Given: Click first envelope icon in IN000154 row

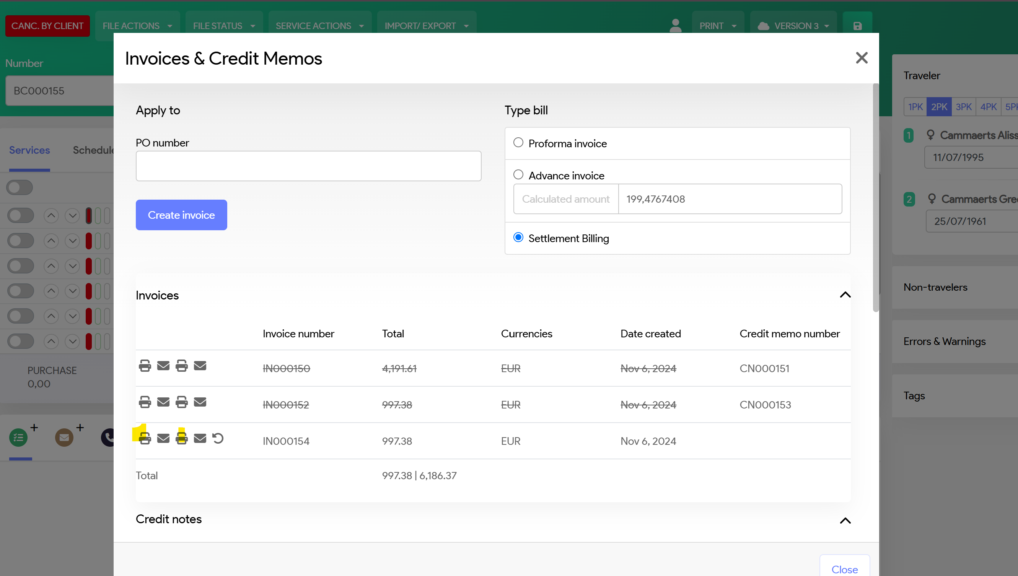Looking at the screenshot, I should [x=163, y=438].
